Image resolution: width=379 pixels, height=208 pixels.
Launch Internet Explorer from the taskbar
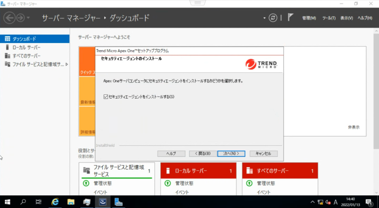55,202
